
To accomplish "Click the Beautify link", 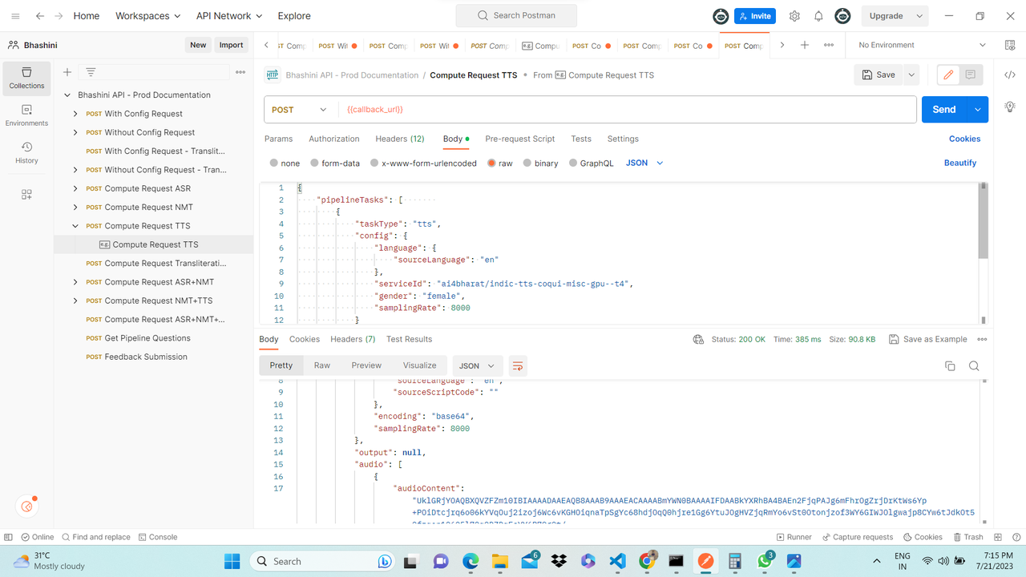I will (x=960, y=163).
